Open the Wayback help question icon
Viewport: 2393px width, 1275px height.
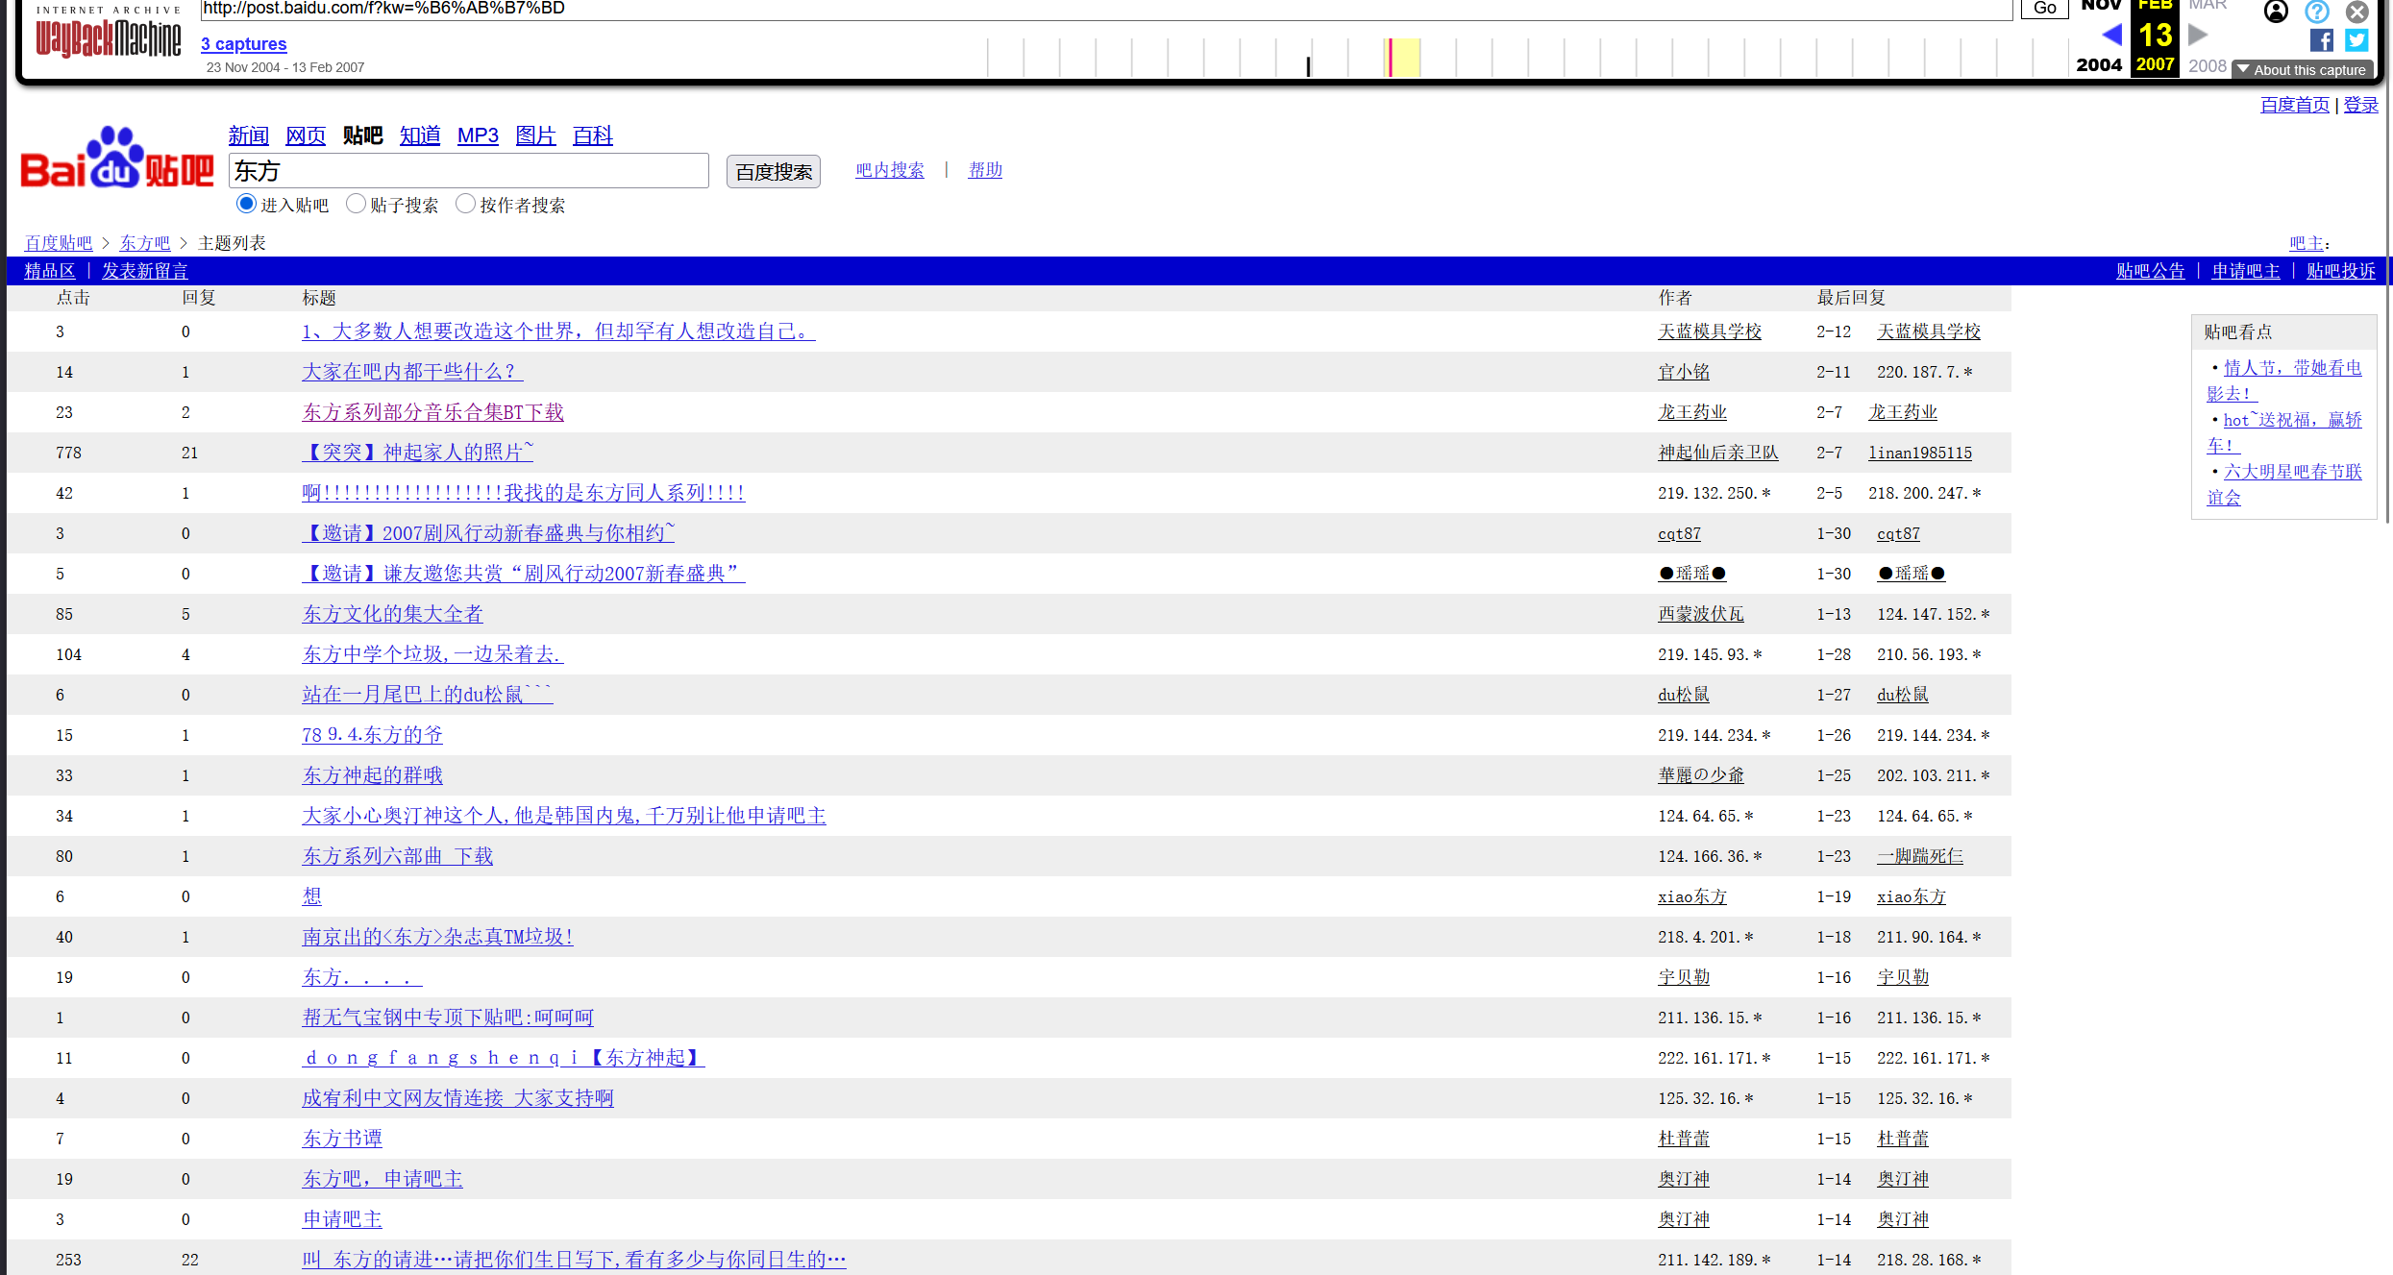[x=2317, y=12]
